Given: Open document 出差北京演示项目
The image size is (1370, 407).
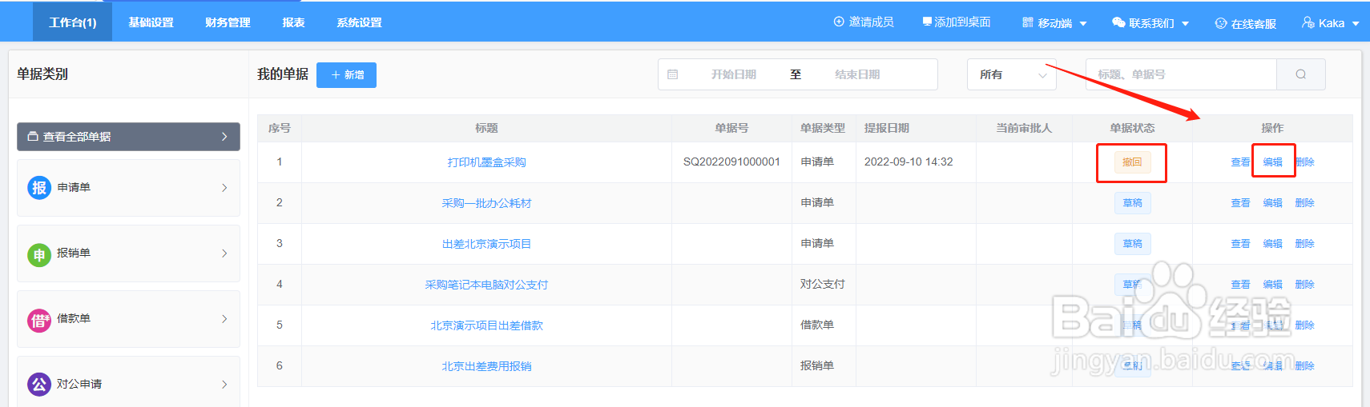Looking at the screenshot, I should click(x=486, y=244).
